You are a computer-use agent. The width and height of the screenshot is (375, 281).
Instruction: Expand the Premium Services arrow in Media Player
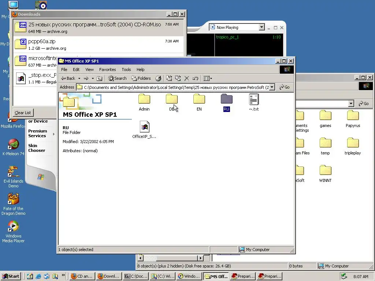point(53,134)
